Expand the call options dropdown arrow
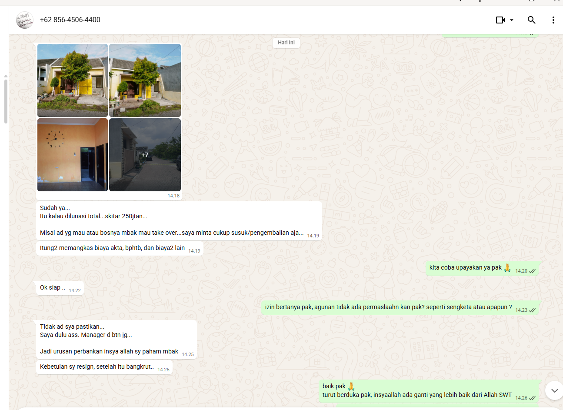This screenshot has height=410, width=563. tap(512, 20)
